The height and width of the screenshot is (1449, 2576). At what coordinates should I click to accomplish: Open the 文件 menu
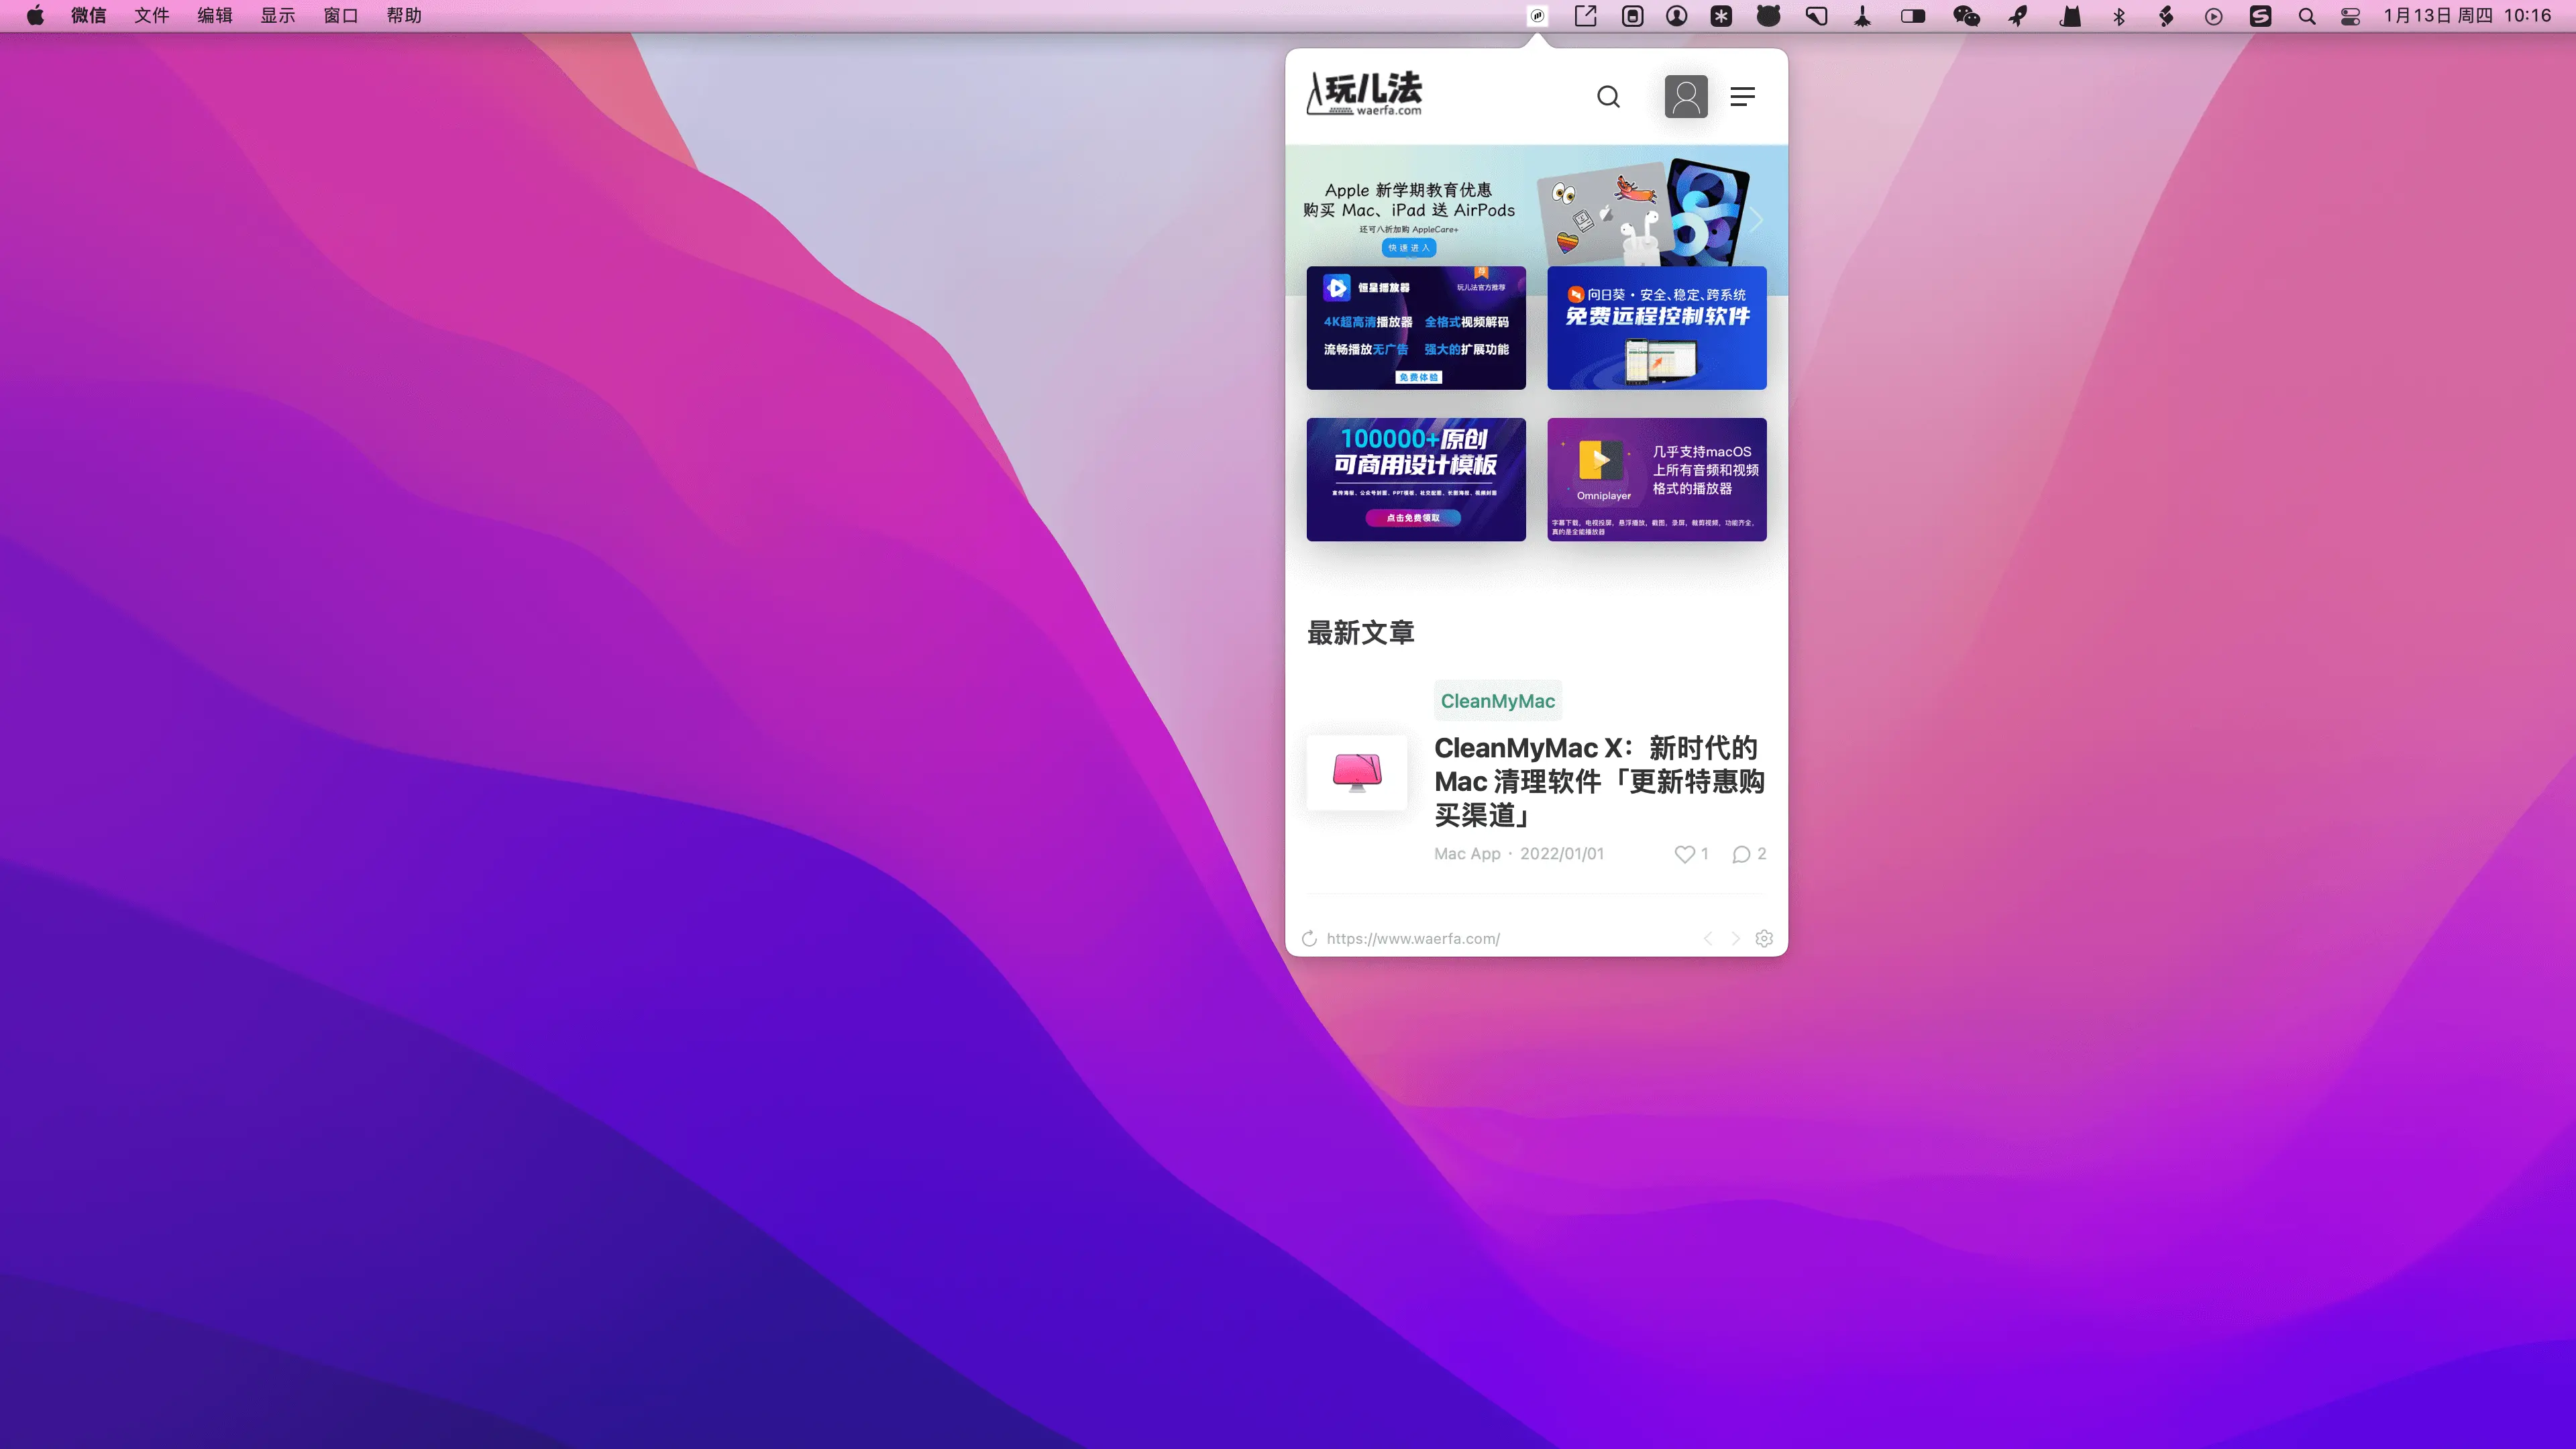click(152, 16)
